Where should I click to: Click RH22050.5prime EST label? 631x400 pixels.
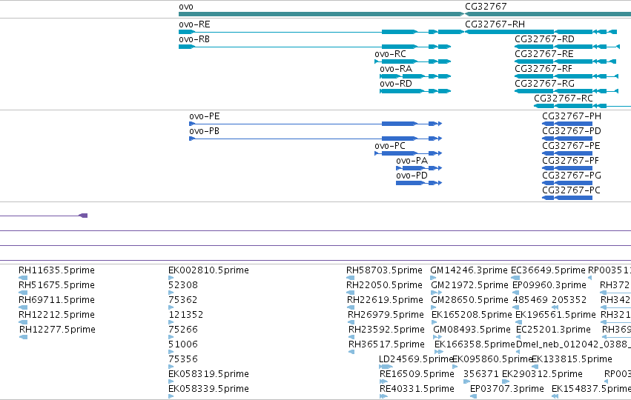(x=384, y=285)
